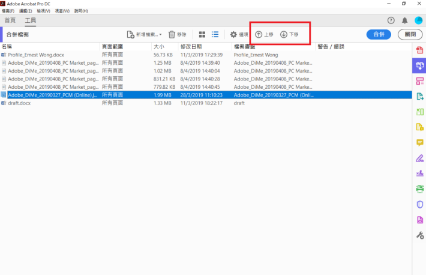Open the Add Files dropdown arrow

tap(160, 35)
